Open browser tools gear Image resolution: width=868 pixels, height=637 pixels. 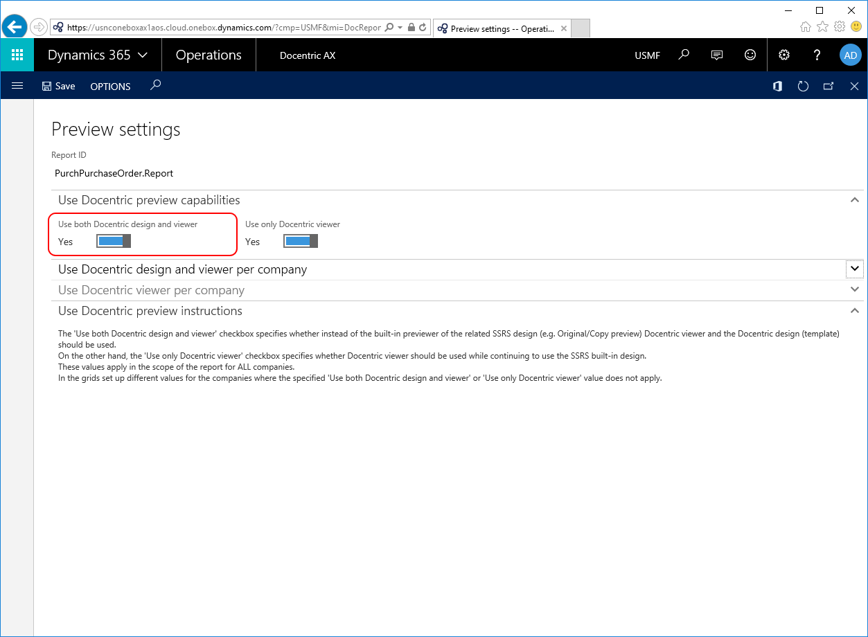pos(840,26)
